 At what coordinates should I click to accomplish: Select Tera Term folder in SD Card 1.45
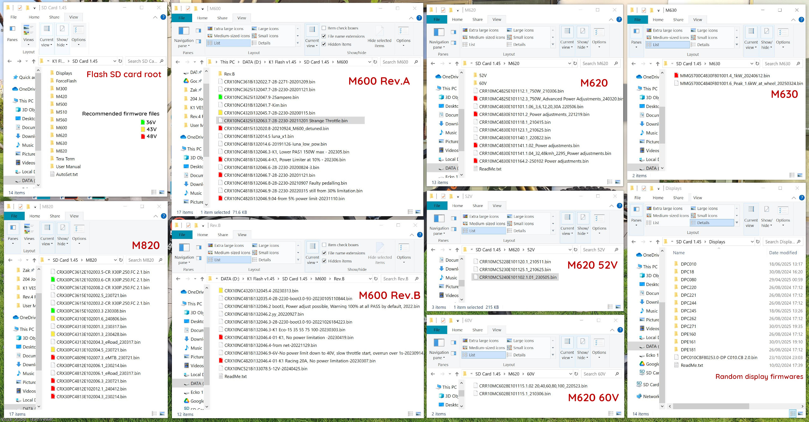[65, 159]
